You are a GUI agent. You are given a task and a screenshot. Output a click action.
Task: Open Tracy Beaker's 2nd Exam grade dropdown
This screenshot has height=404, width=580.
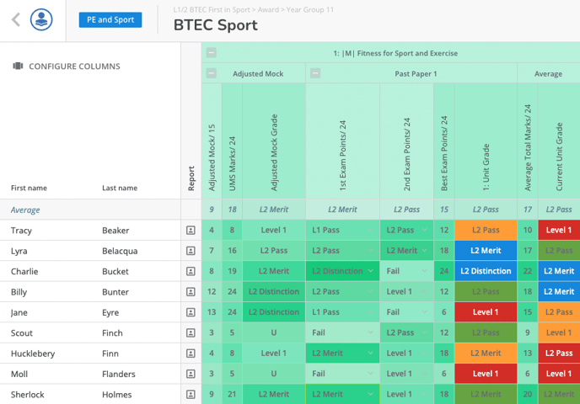tap(422, 230)
